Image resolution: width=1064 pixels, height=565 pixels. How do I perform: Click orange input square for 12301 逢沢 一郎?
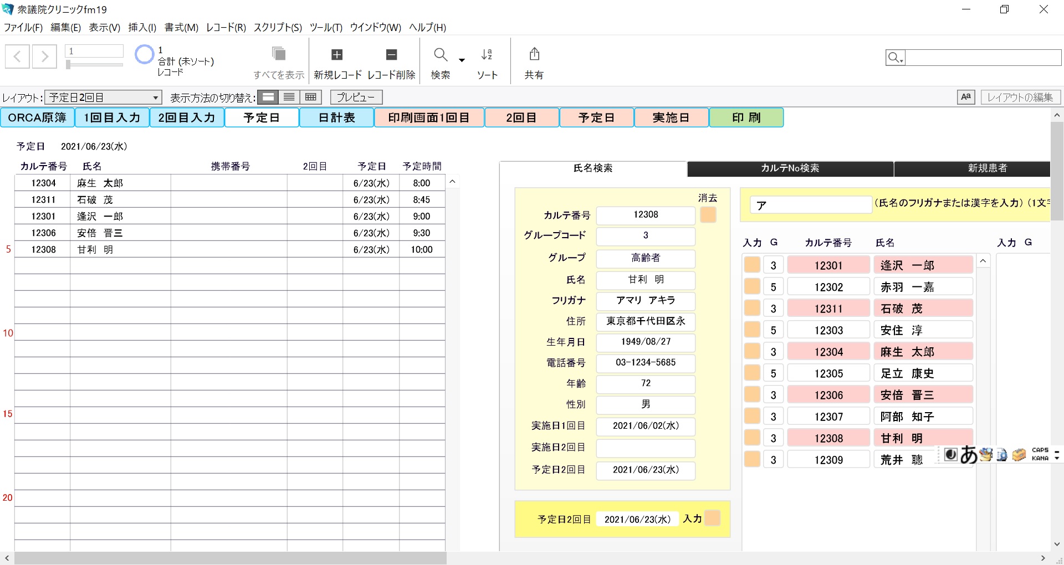752,265
